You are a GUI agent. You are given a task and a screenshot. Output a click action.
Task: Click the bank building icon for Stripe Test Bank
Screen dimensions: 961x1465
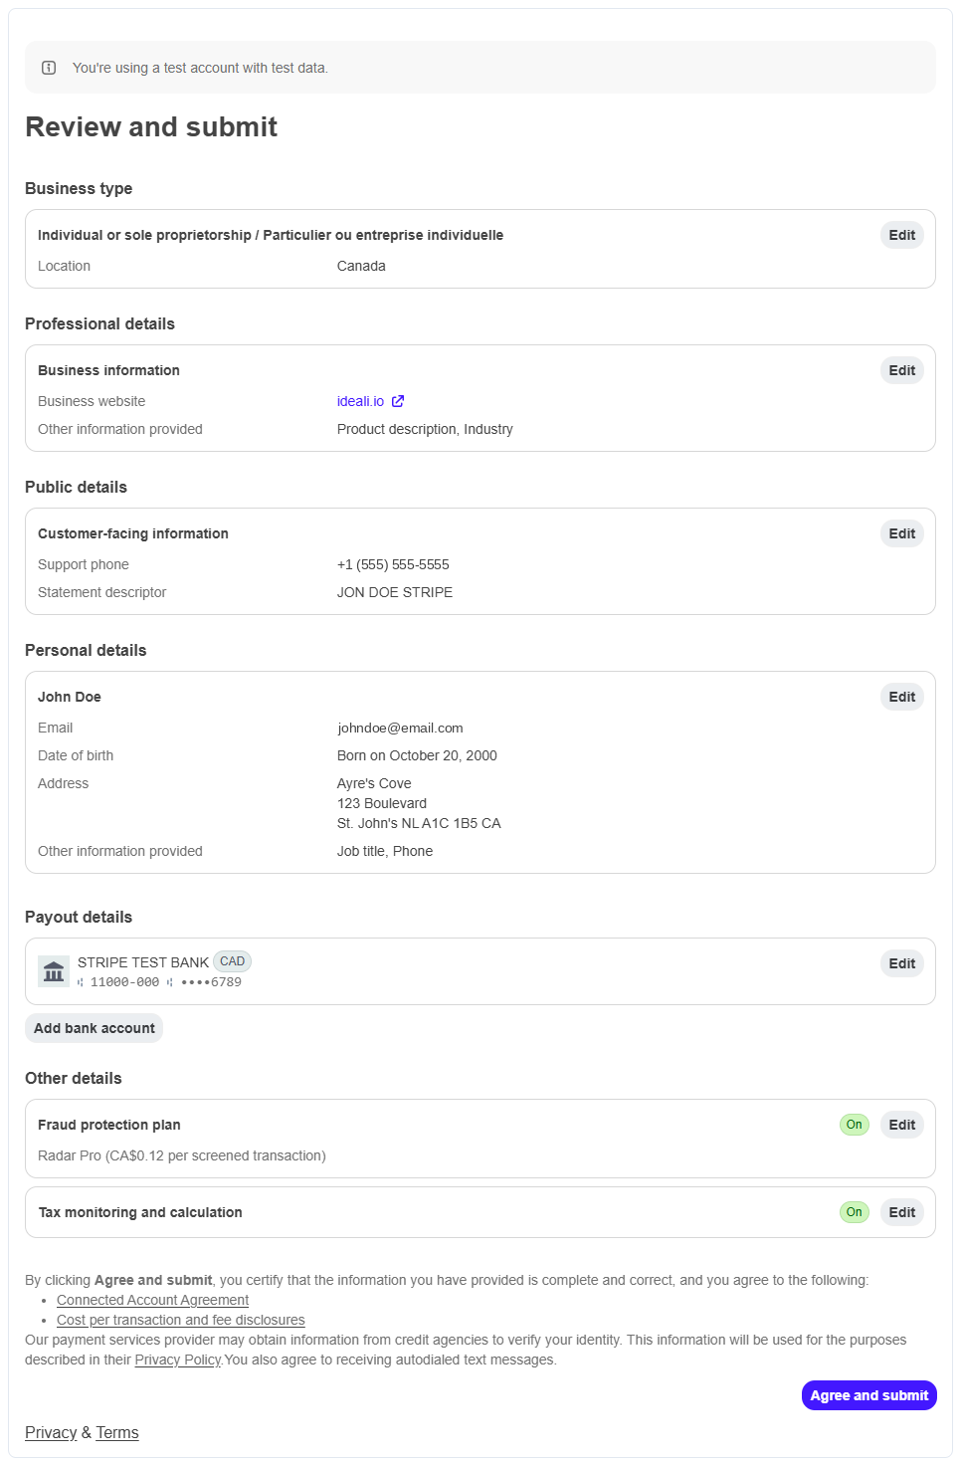54,971
